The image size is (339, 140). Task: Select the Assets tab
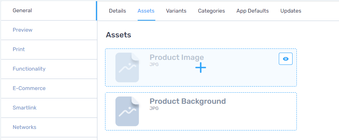click(x=146, y=11)
